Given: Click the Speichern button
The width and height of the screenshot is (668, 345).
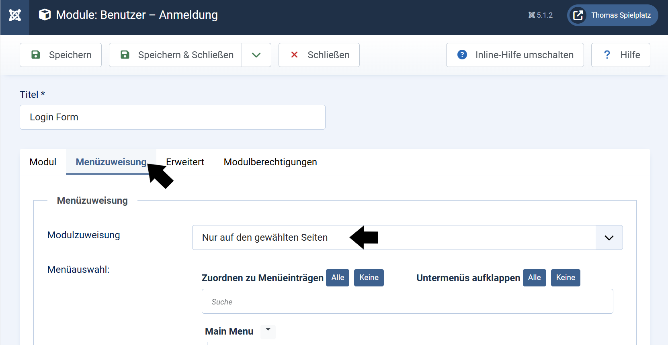Looking at the screenshot, I should [61, 55].
